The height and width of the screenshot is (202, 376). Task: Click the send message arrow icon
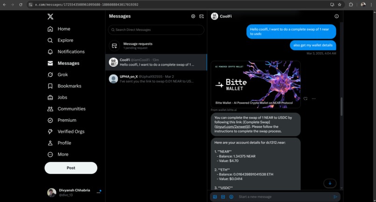pos(335,197)
